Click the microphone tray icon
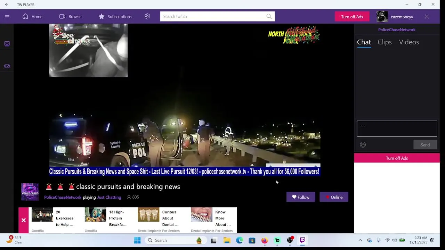Screen dimensions: 445x250 tap(378, 240)
